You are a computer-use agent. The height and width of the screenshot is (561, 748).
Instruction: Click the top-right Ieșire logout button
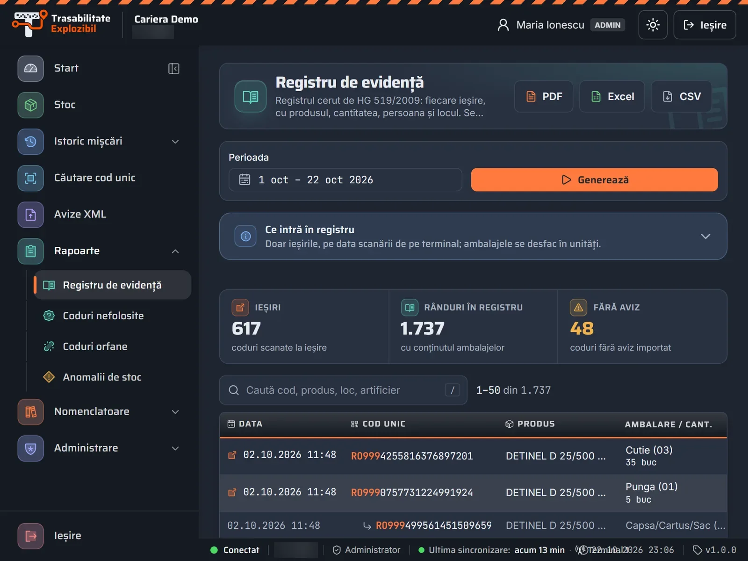coord(705,25)
